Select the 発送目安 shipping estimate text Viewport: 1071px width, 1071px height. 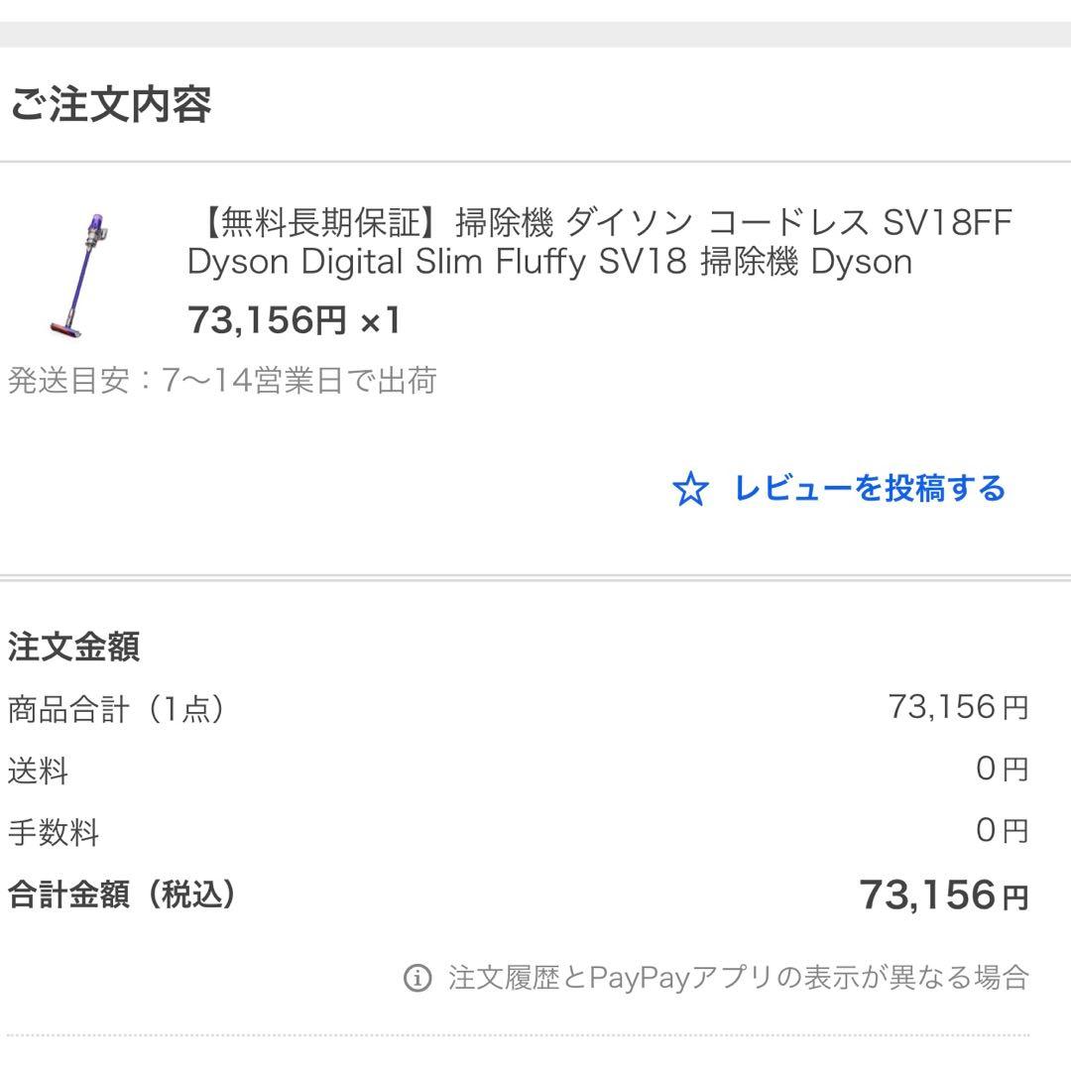(223, 378)
